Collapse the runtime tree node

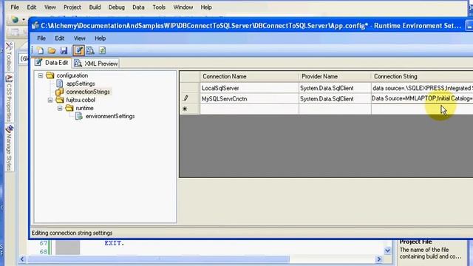pyautogui.click(x=60, y=109)
